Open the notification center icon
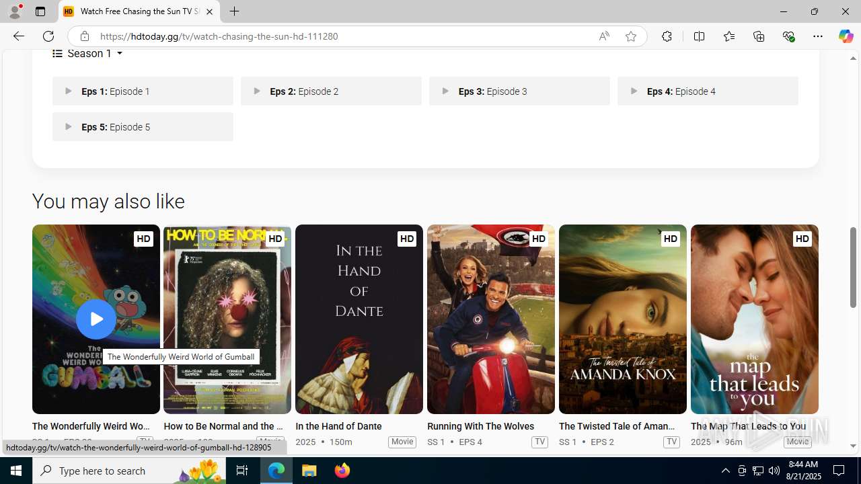The width and height of the screenshot is (861, 484). 839,471
